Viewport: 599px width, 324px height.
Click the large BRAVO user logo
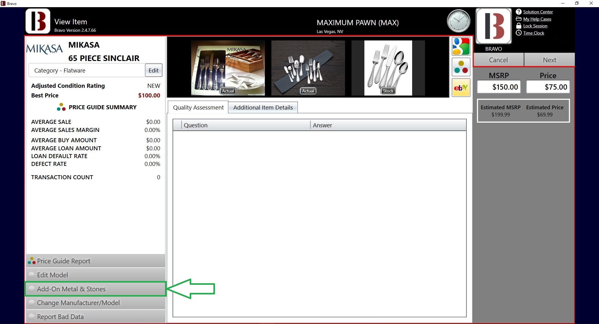tap(494, 26)
